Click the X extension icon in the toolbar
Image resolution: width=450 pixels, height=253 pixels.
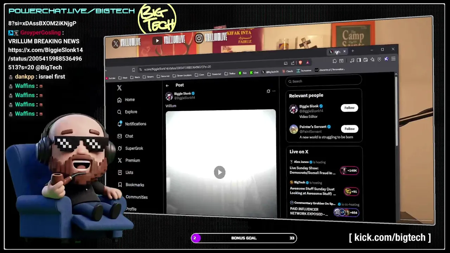[x=386, y=59]
